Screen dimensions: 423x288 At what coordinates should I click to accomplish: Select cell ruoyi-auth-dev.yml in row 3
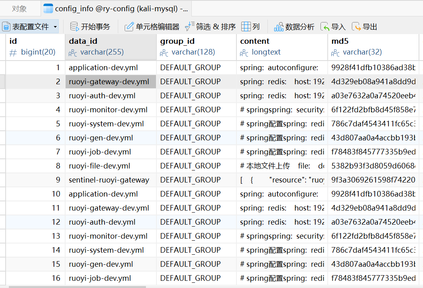pyautogui.click(x=111, y=95)
